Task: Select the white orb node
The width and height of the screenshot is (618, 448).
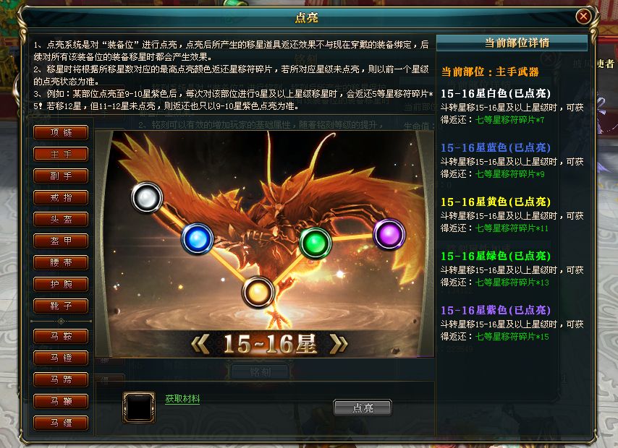Action: (x=147, y=197)
